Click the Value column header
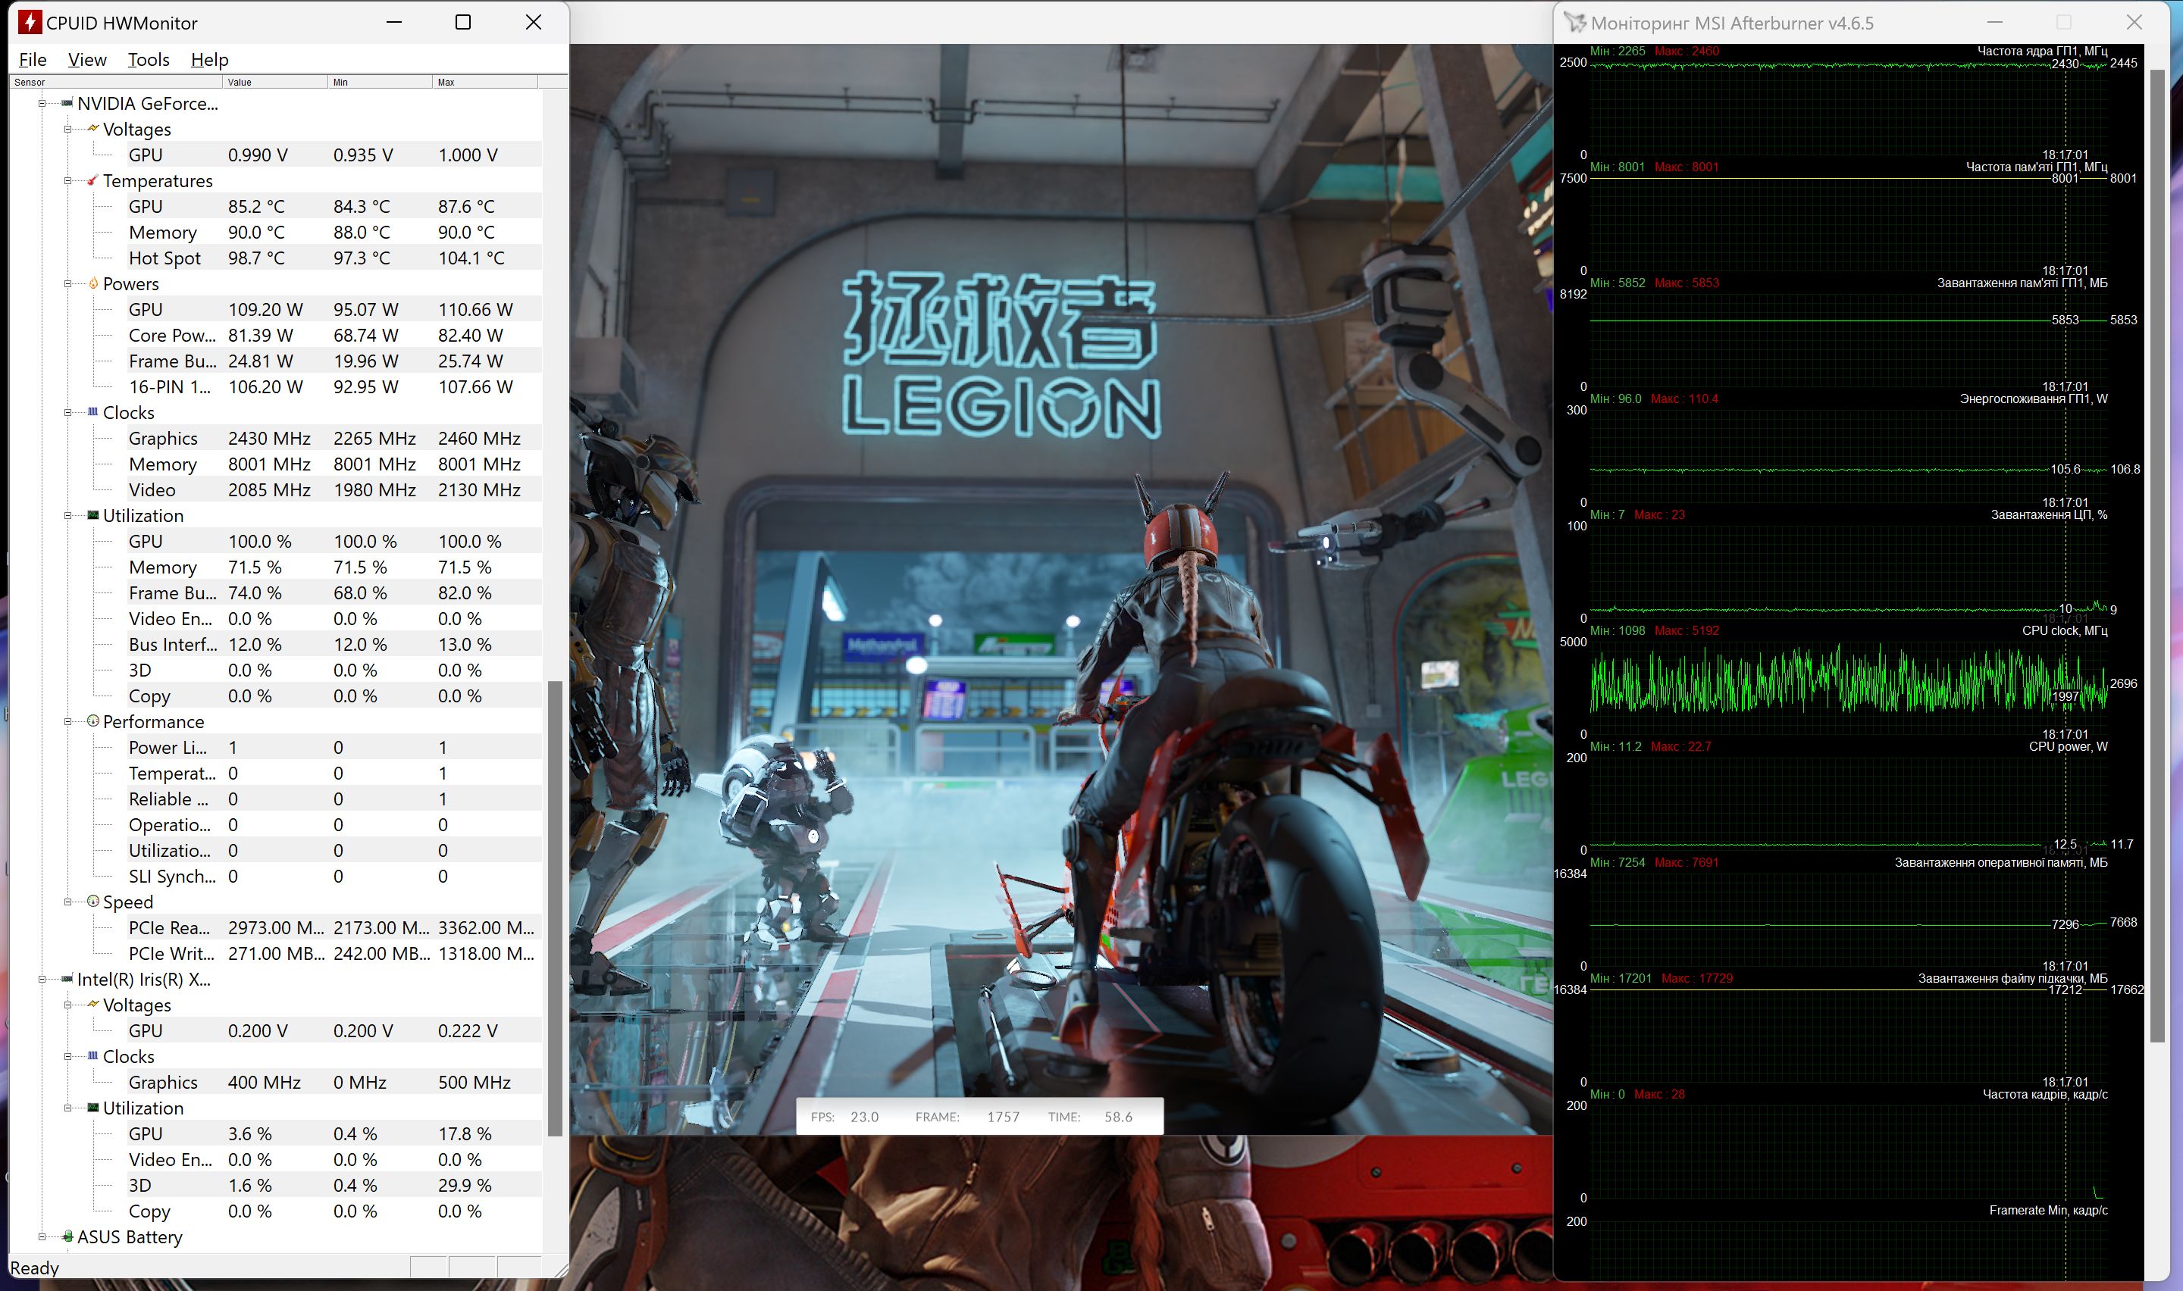Image resolution: width=2183 pixels, height=1291 pixels. [x=274, y=82]
